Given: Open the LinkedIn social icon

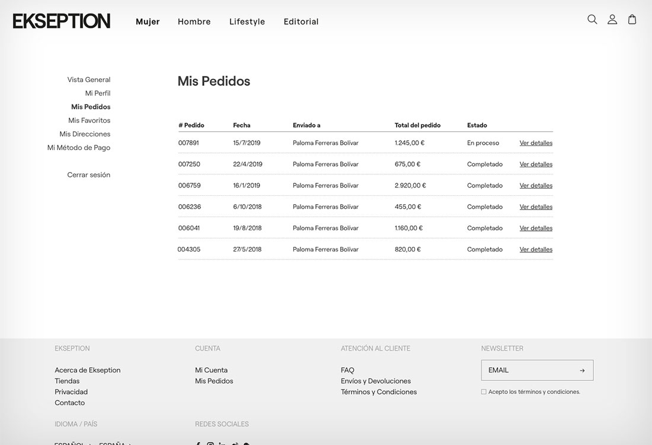Looking at the screenshot, I should [x=222, y=443].
